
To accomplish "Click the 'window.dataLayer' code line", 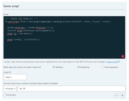I will 30,27.
